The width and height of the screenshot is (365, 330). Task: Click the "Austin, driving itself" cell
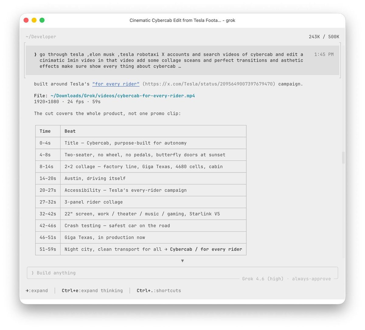point(153,178)
